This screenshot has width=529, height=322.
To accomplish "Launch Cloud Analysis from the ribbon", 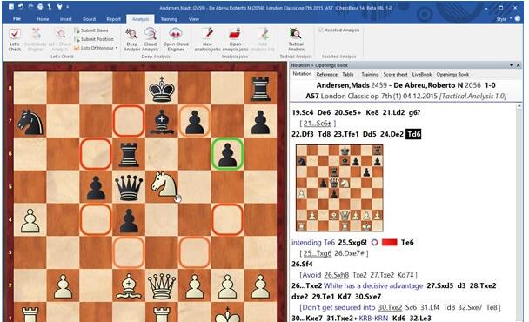I will pyautogui.click(x=151, y=40).
